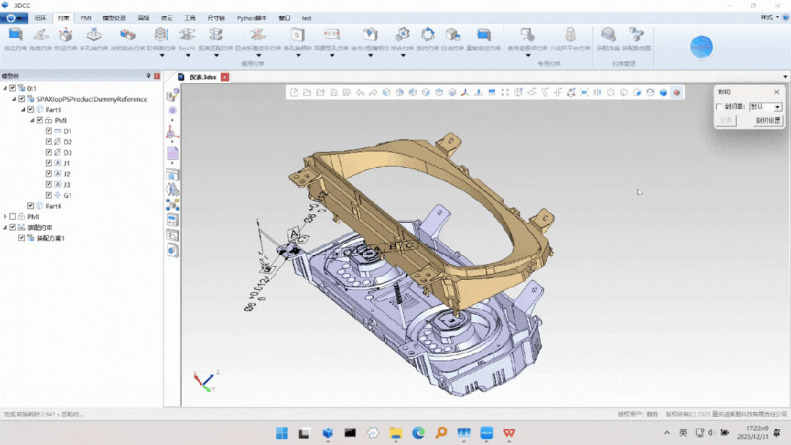
Task: Expand the unchecked root-level PMI node
Action: coord(5,216)
